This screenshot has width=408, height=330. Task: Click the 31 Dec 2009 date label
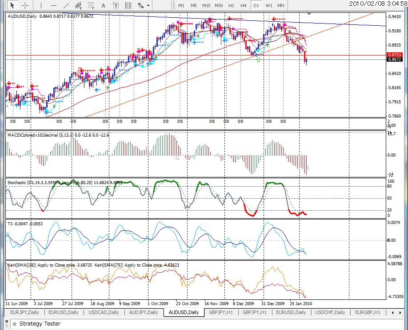[x=273, y=303]
